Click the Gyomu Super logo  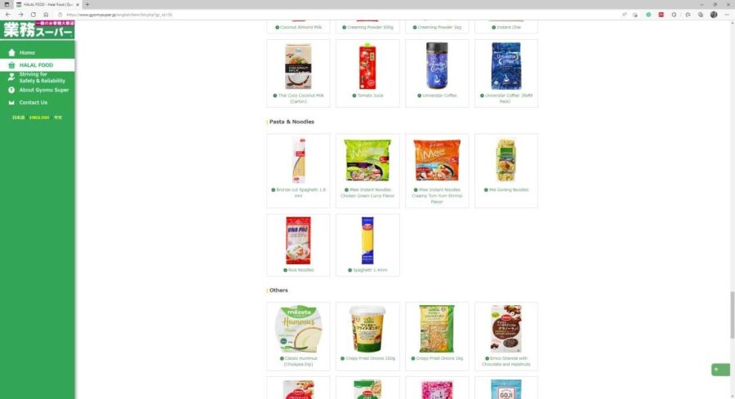pos(38,29)
